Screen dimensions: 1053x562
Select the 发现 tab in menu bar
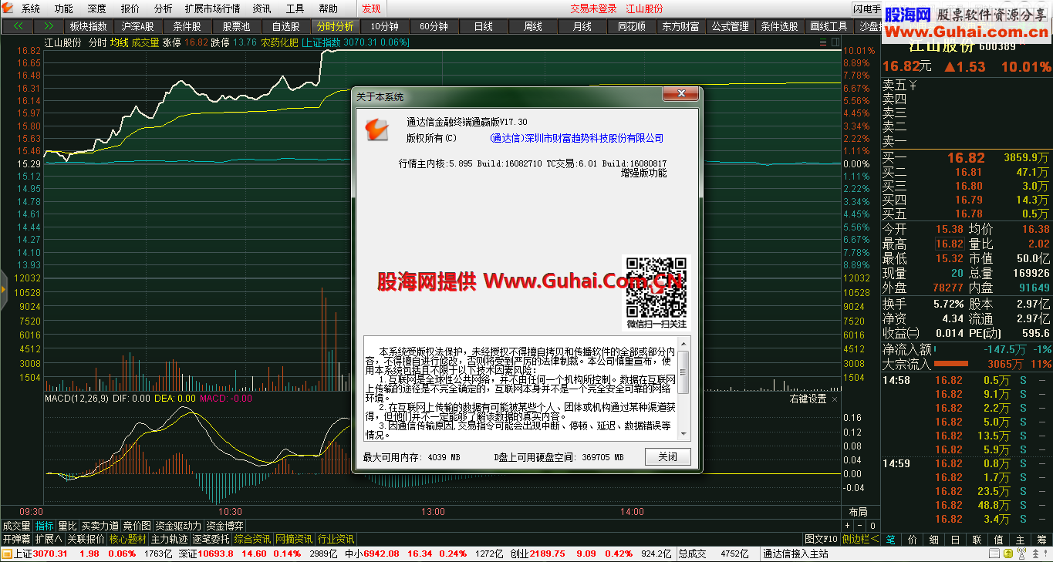371,8
